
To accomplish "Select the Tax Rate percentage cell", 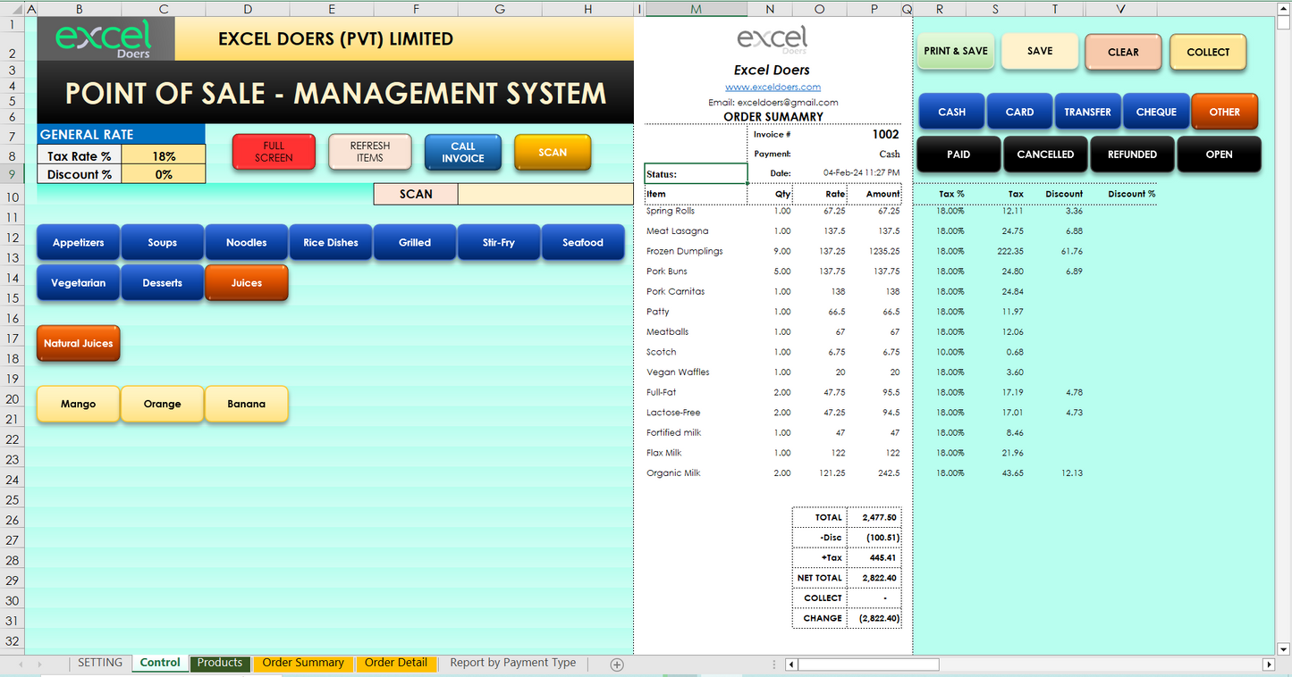I will [163, 156].
